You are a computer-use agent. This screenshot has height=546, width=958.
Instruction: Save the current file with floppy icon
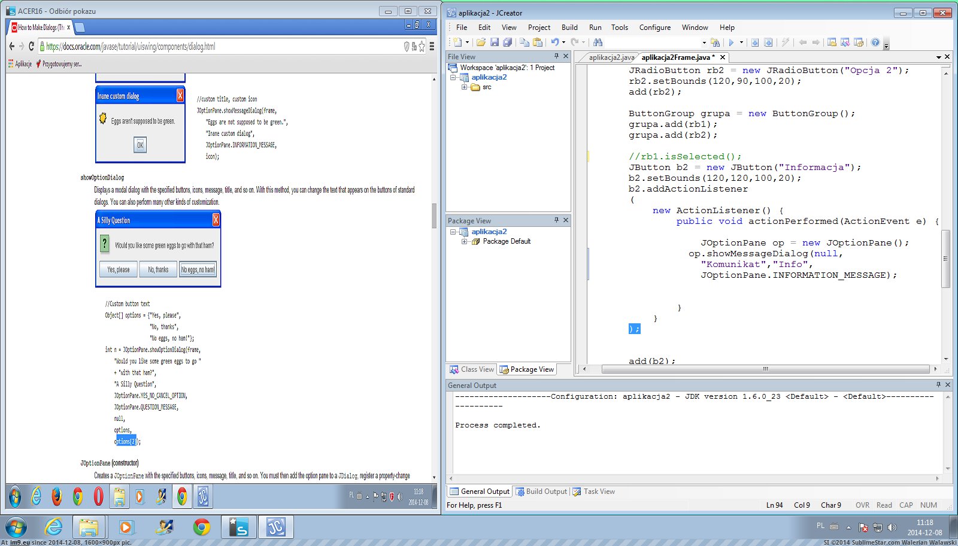[x=495, y=42]
